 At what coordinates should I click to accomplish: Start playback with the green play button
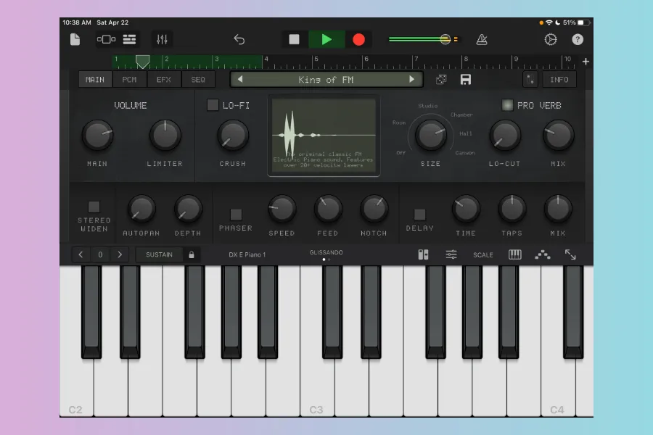326,39
